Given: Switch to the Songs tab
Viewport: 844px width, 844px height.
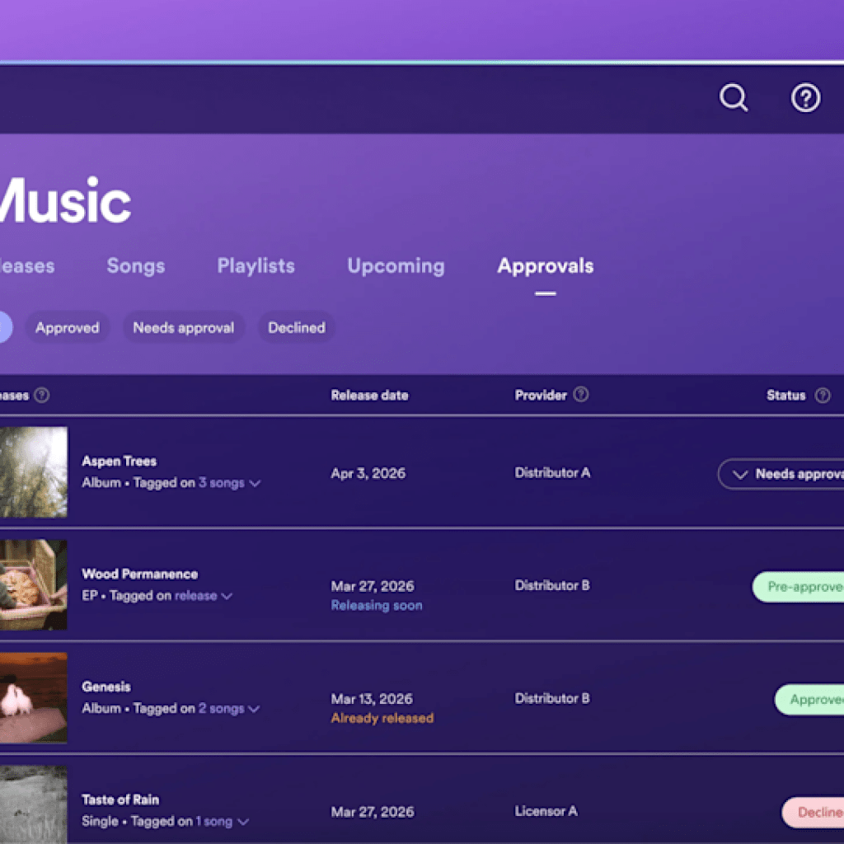Looking at the screenshot, I should click(135, 265).
